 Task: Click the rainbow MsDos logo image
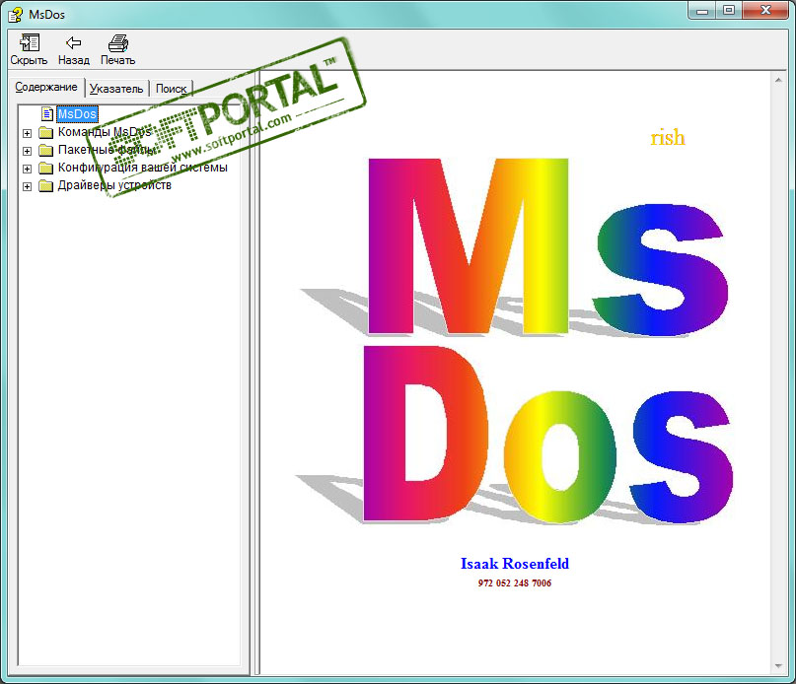click(514, 340)
